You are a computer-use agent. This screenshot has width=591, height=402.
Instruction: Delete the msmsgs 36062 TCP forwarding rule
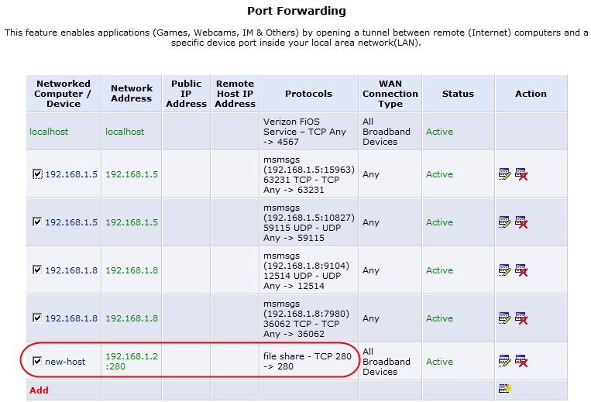[x=521, y=318]
